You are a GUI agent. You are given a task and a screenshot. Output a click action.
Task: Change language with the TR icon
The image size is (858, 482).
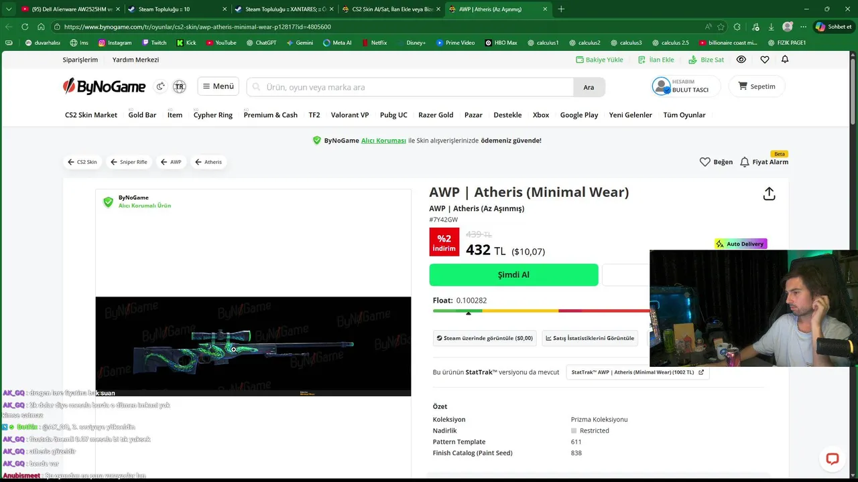pyautogui.click(x=179, y=86)
